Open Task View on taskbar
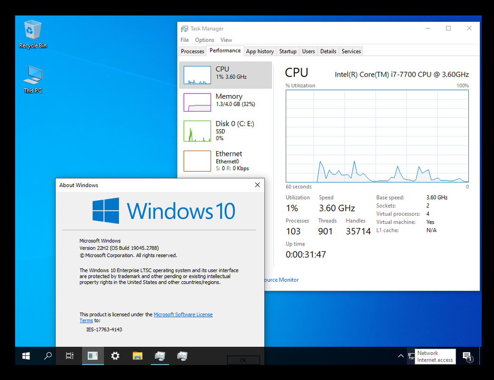Viewport: 494px width, 380px height. click(69, 356)
